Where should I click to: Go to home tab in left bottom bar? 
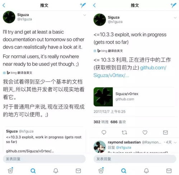(x=10, y=170)
